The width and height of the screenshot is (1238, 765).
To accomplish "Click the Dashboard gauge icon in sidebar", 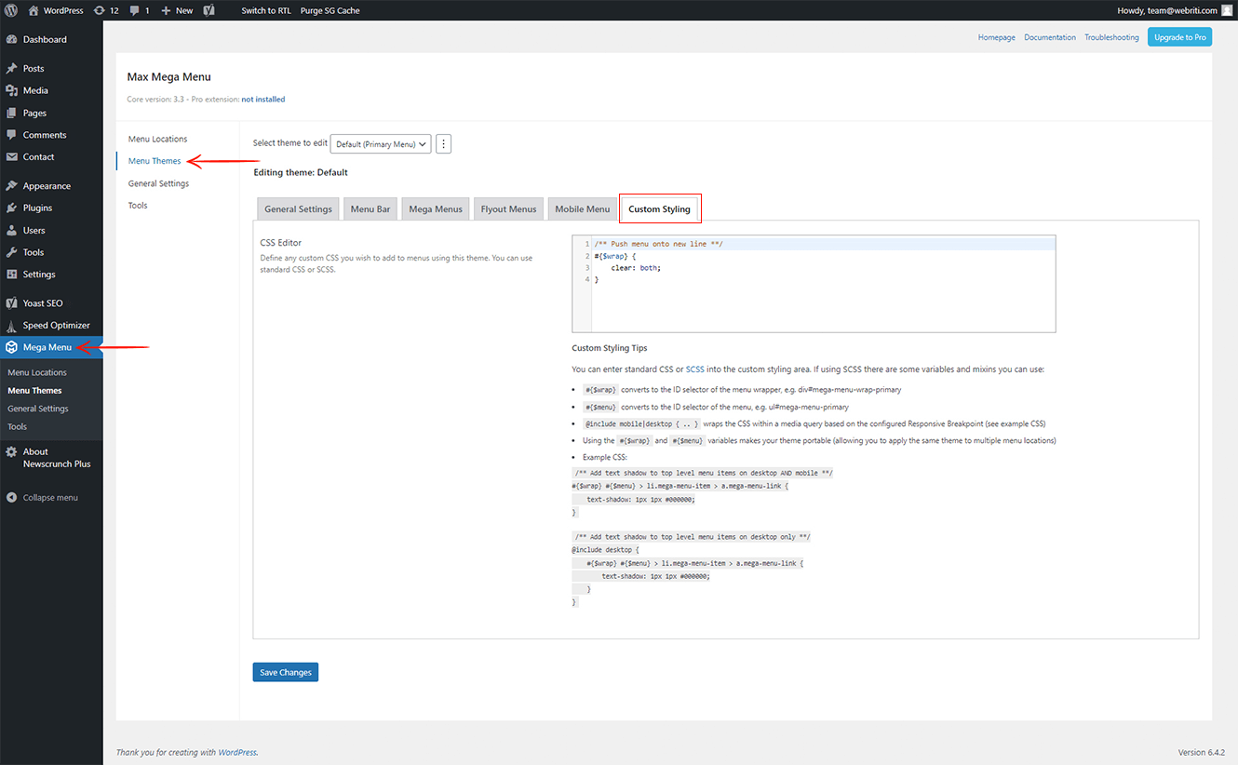I will click(x=11, y=39).
